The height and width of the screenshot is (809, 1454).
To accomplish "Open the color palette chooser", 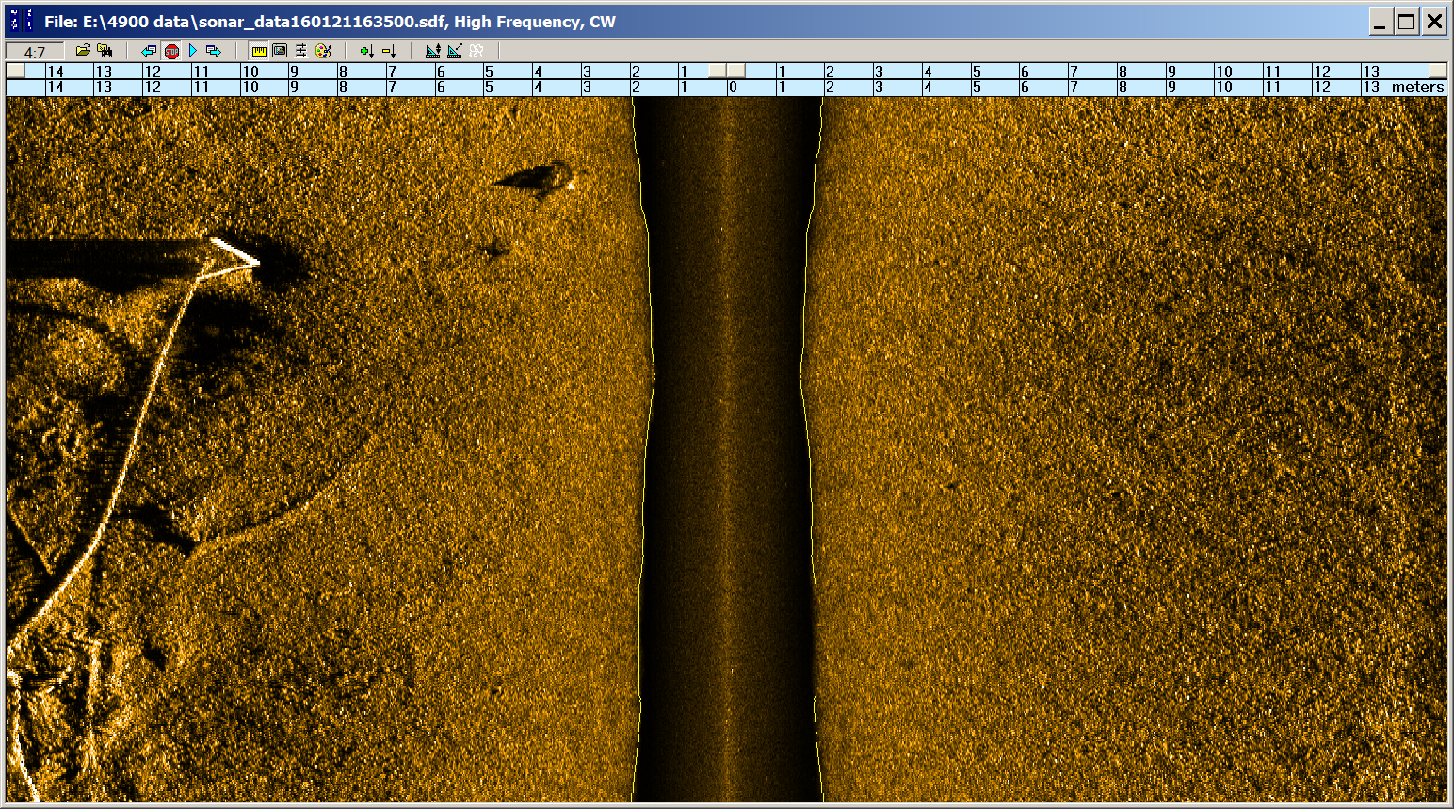I will pos(323,51).
